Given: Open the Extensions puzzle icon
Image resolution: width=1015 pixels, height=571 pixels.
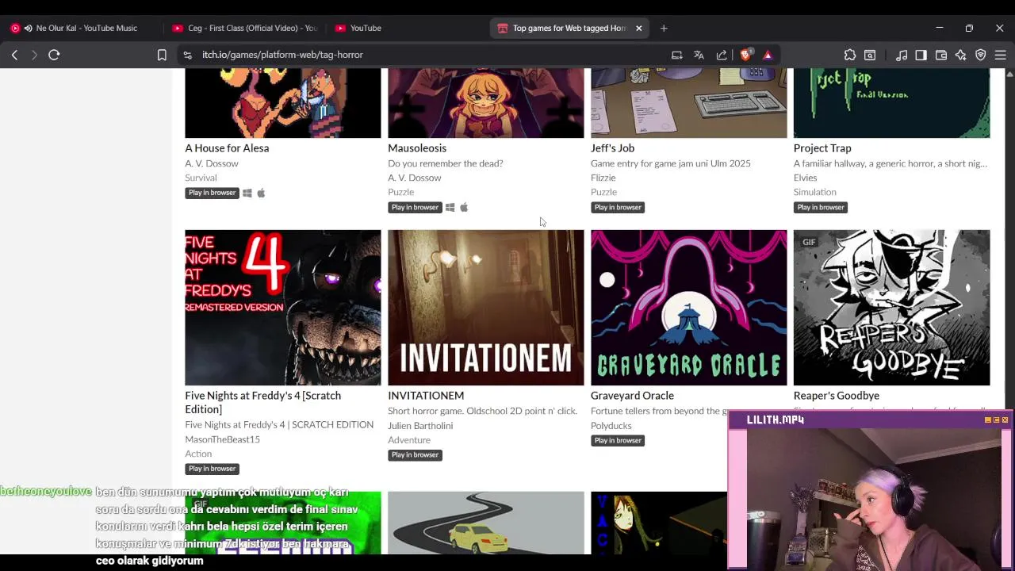Looking at the screenshot, I should click(850, 55).
